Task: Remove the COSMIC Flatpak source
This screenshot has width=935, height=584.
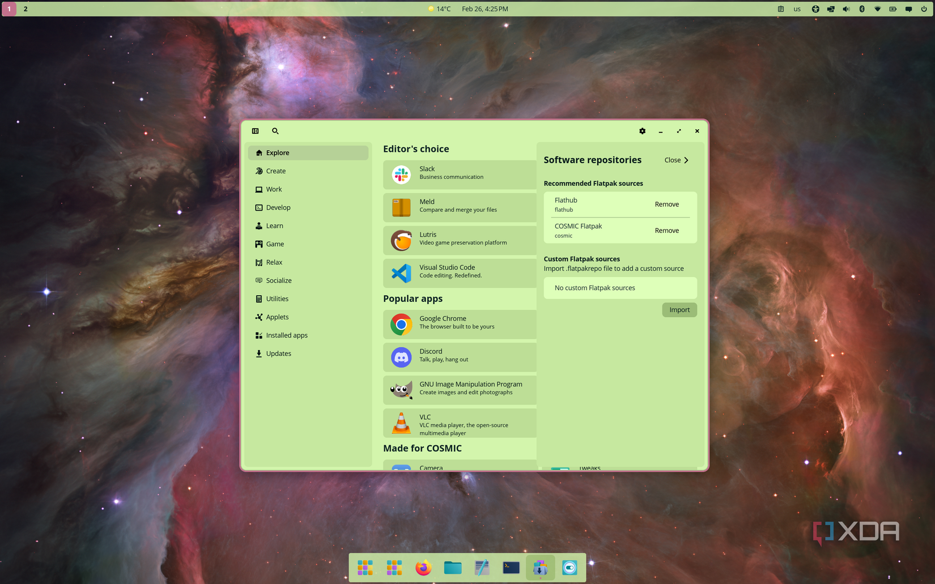Action: click(x=666, y=230)
